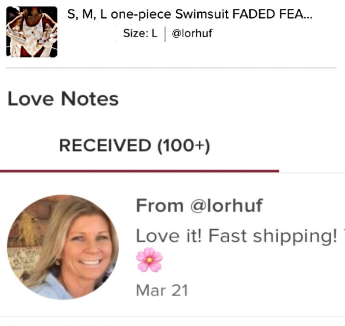Image resolution: width=345 pixels, height=326 pixels.
Task: Click the divider line below the love note
Action: click(171, 316)
